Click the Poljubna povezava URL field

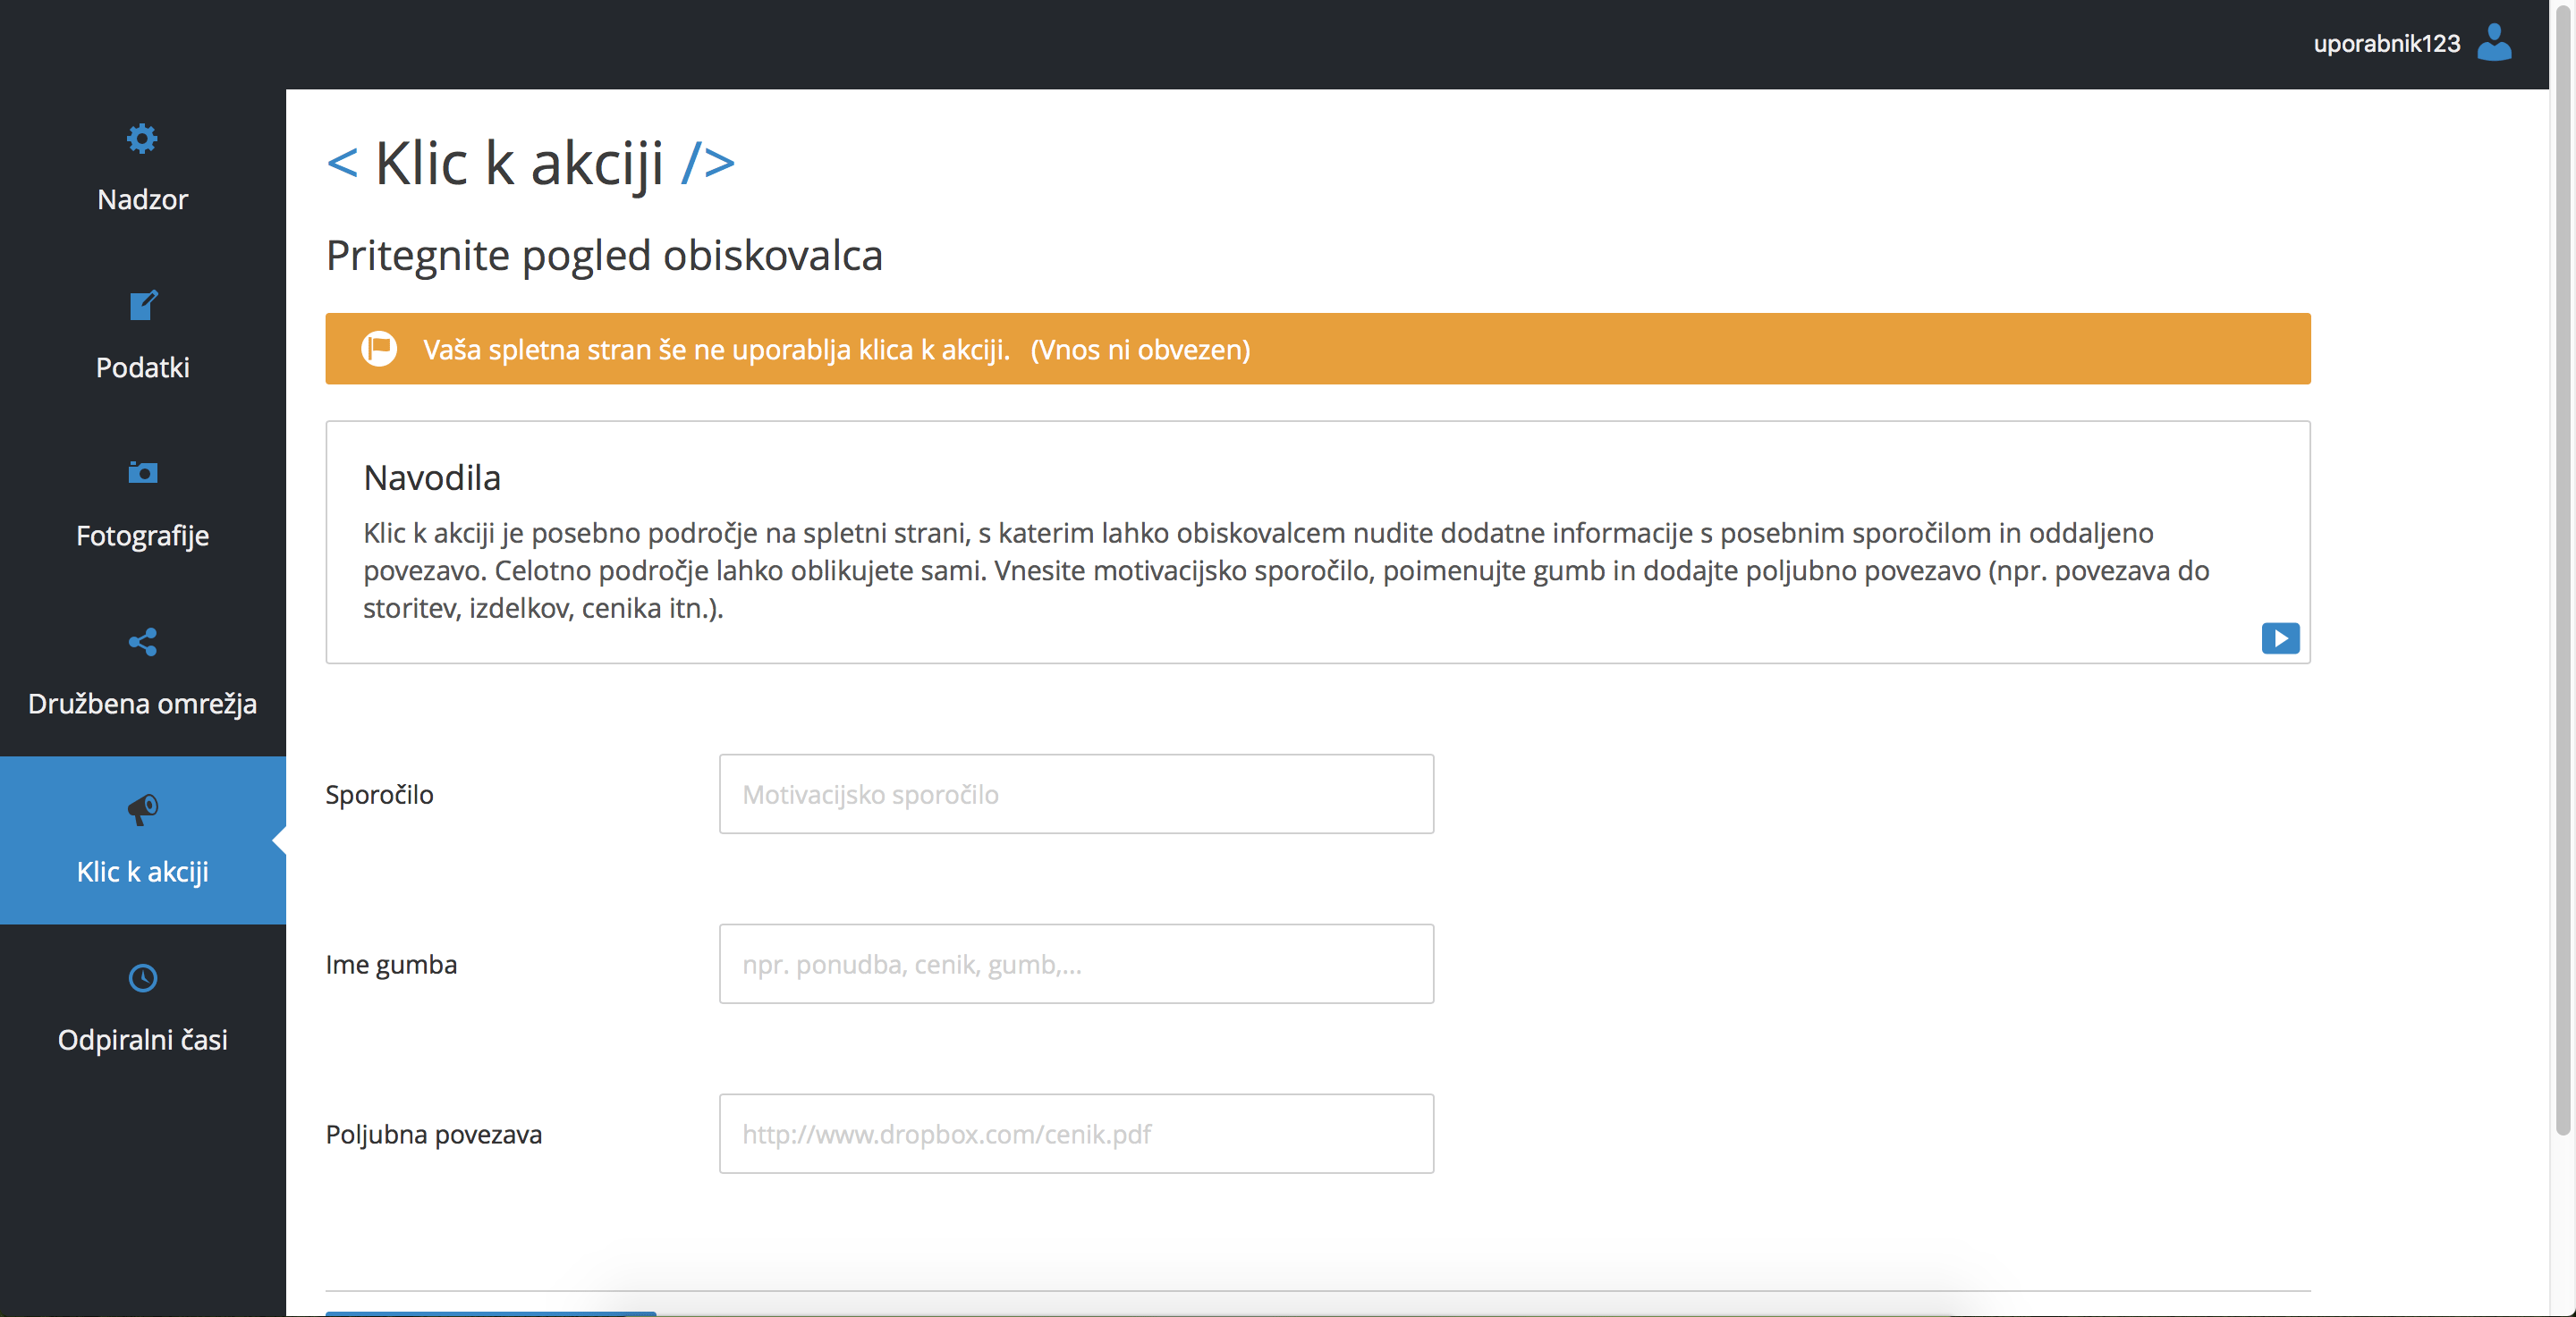[x=1076, y=1134]
